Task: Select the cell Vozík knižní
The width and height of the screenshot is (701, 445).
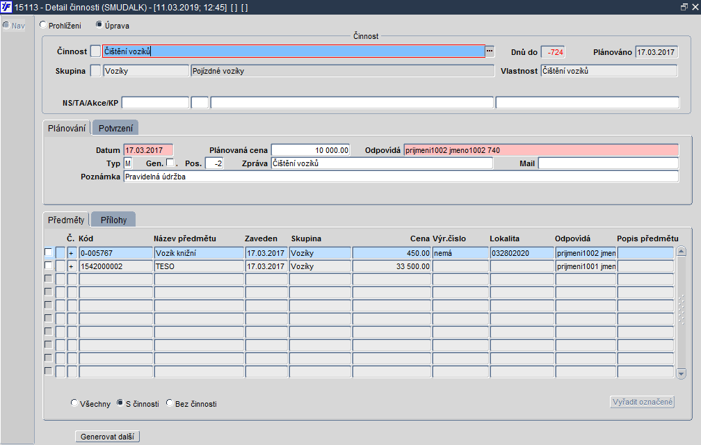Action: click(199, 253)
